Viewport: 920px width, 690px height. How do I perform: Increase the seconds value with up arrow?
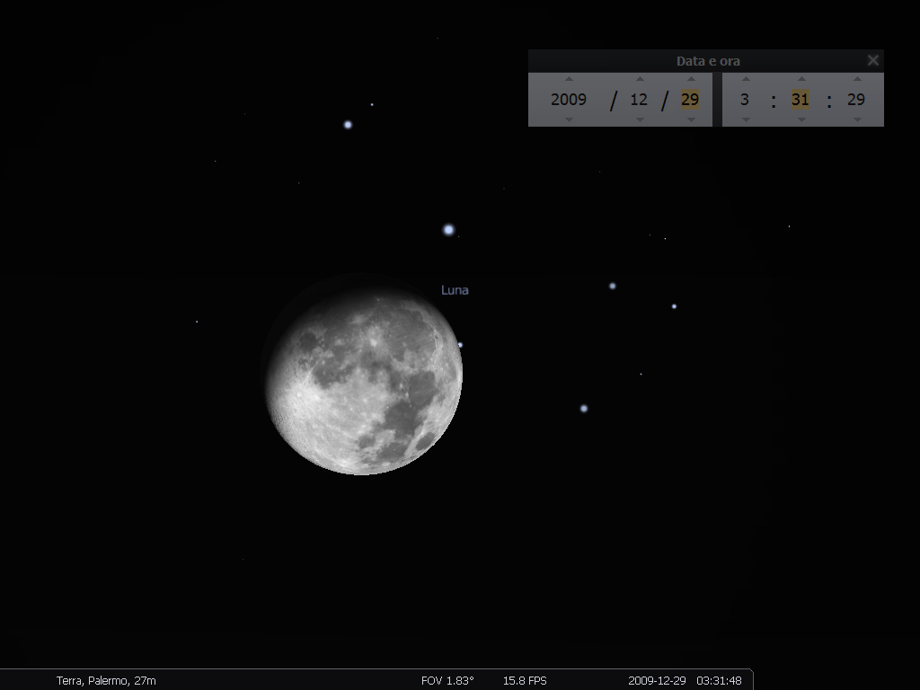click(x=857, y=79)
